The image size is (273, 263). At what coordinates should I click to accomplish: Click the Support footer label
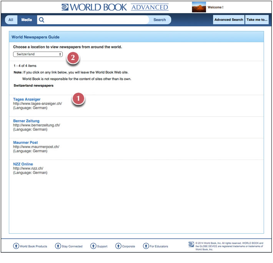pyautogui.click(x=102, y=246)
